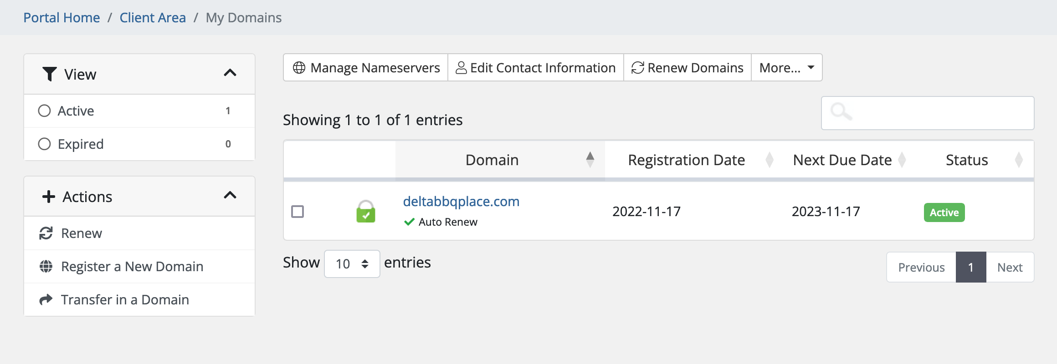
Task: Click the Registration Date column header text
Action: pos(686,160)
